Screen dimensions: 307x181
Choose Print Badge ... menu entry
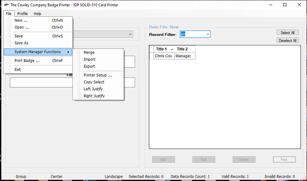[x=38, y=61]
